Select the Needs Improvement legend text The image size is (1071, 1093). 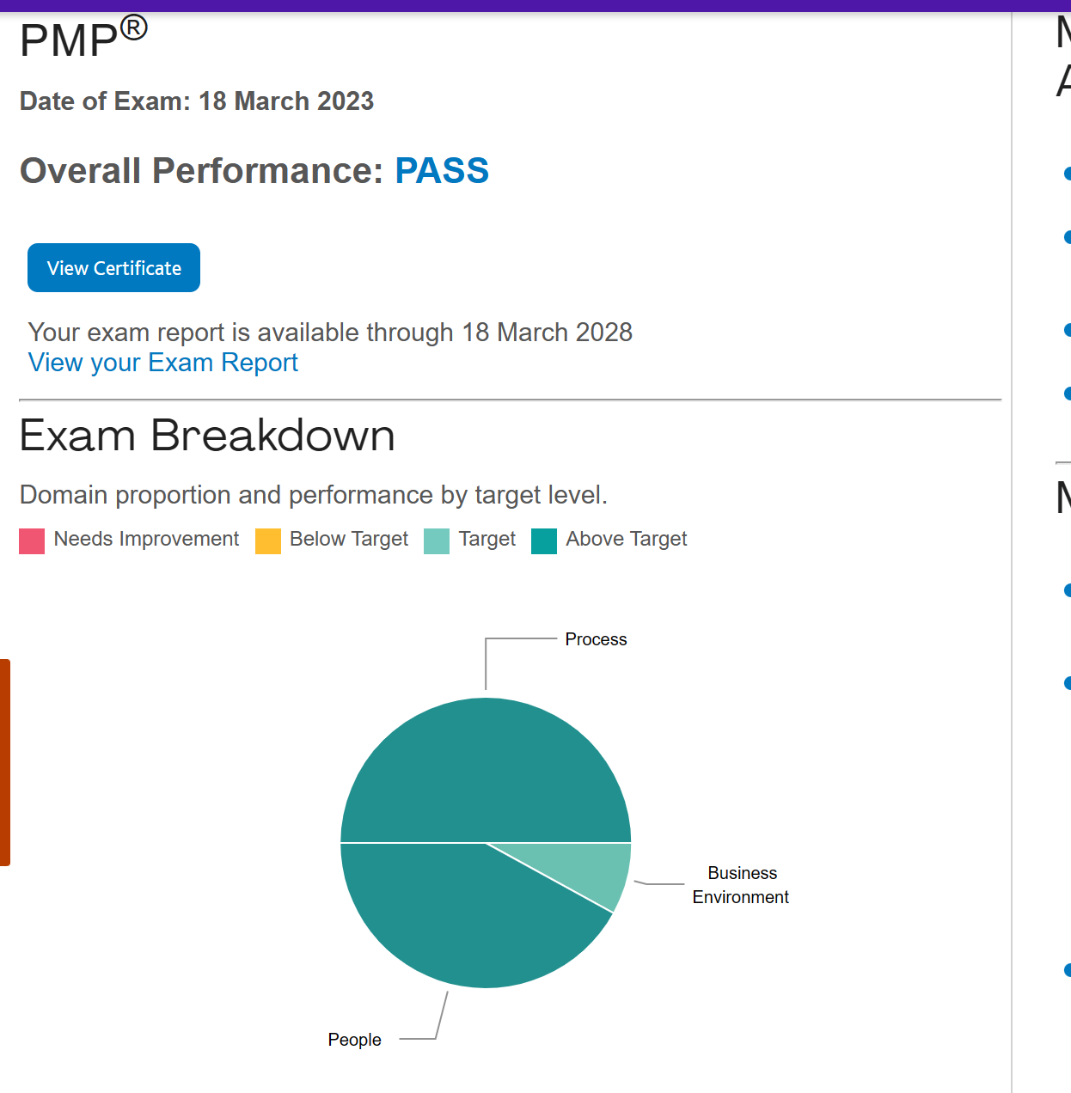click(x=146, y=539)
